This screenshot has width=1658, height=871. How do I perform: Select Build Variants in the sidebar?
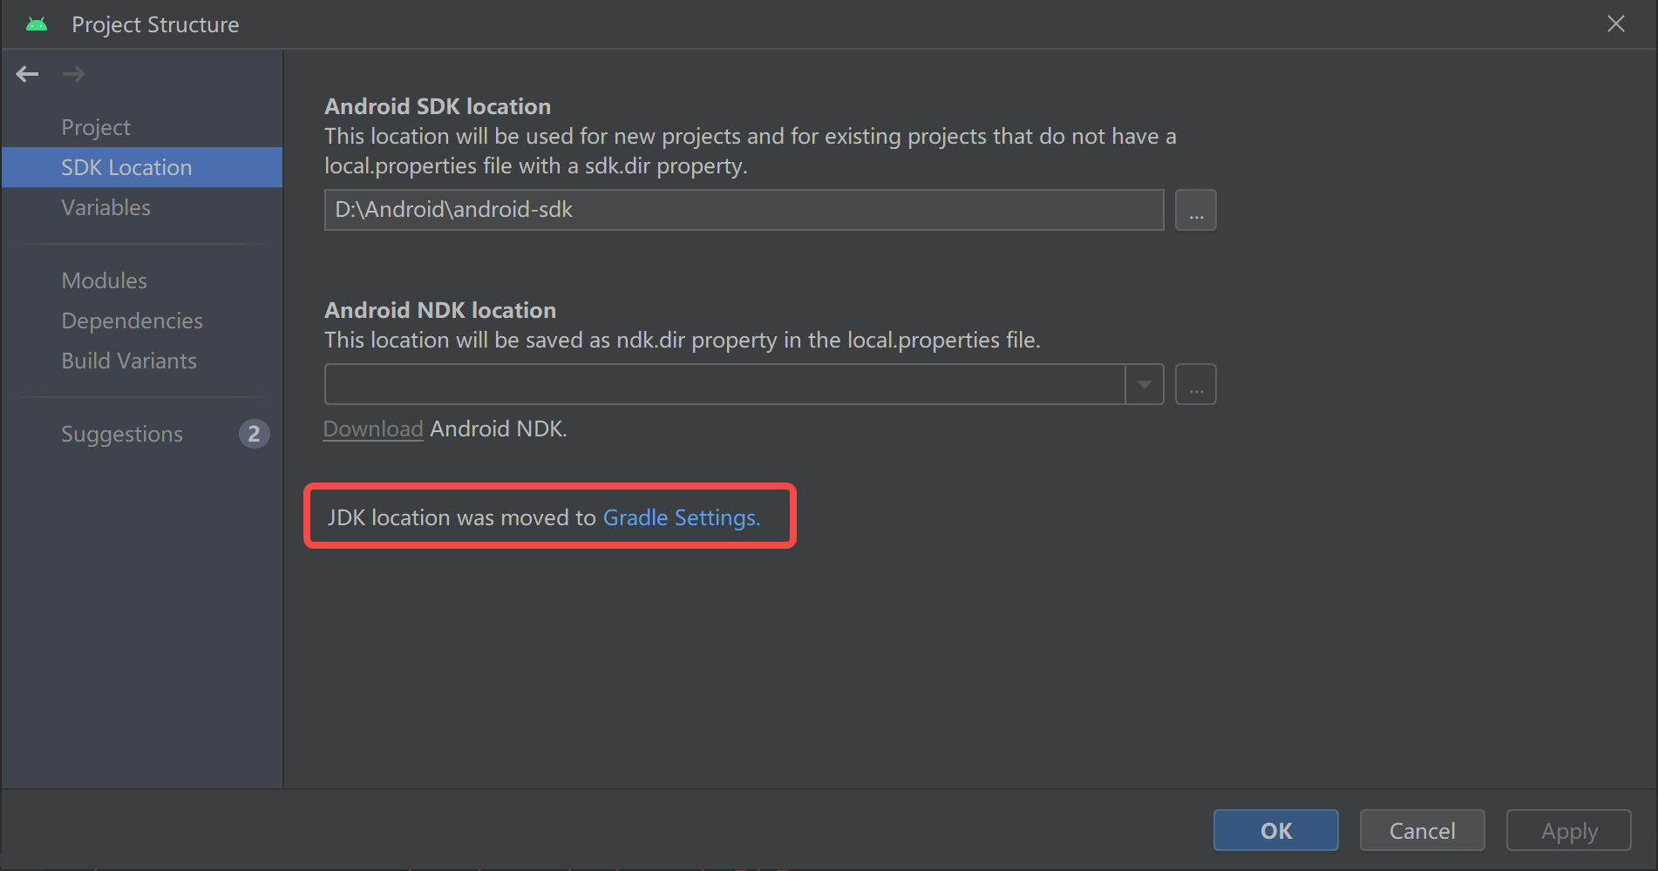(129, 361)
